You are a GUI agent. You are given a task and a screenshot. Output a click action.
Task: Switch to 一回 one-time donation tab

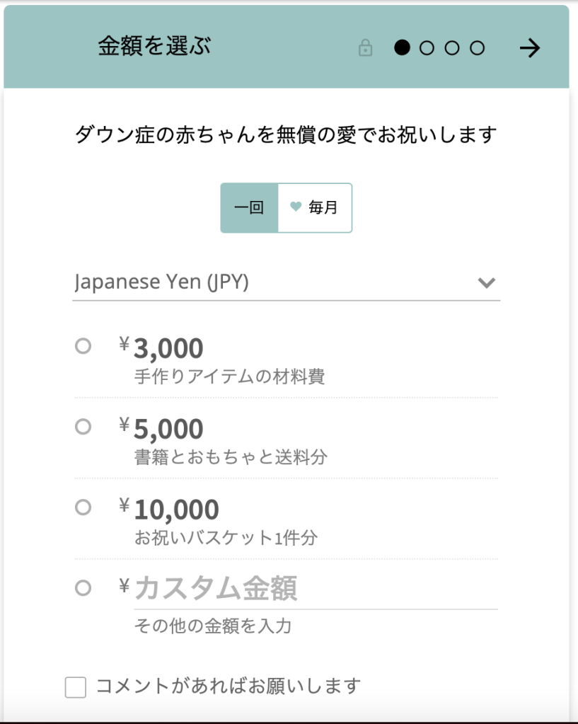coord(249,208)
